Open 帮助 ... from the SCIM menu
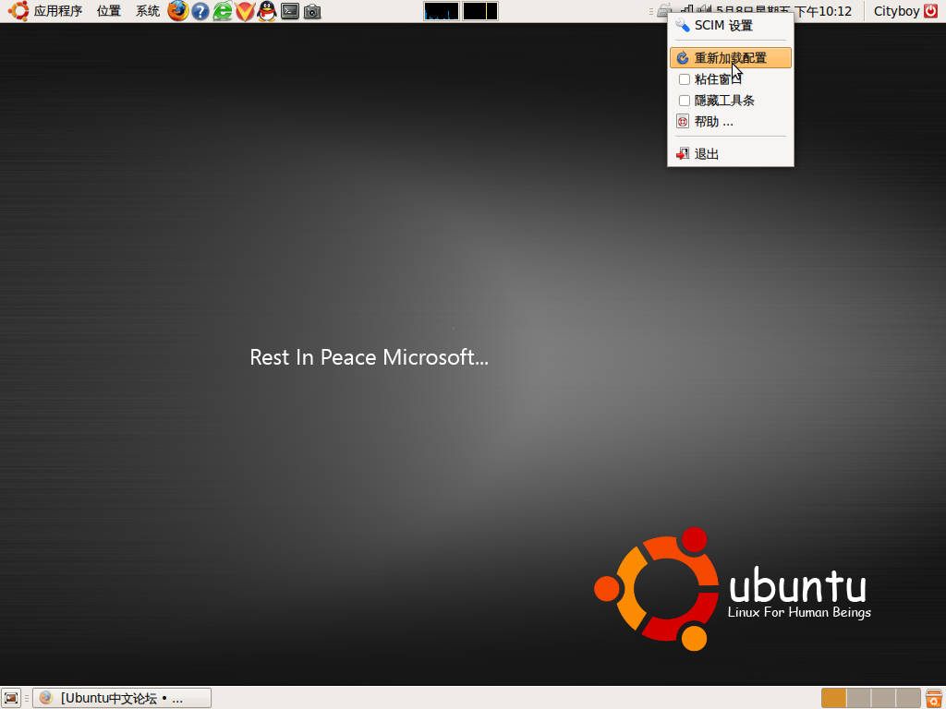Image resolution: width=946 pixels, height=709 pixels. point(731,122)
